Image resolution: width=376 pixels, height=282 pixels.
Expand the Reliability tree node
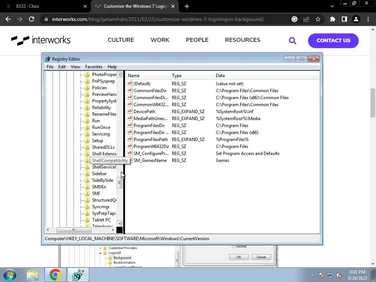pyautogui.click(x=81, y=108)
